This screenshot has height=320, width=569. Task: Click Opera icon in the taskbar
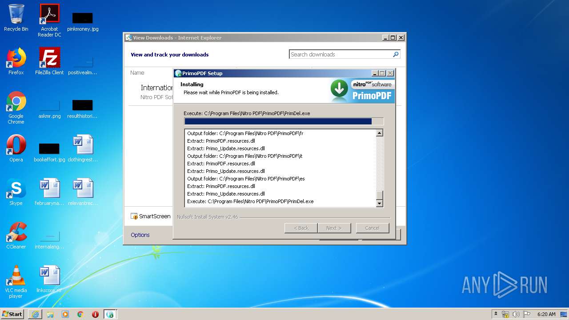95,314
